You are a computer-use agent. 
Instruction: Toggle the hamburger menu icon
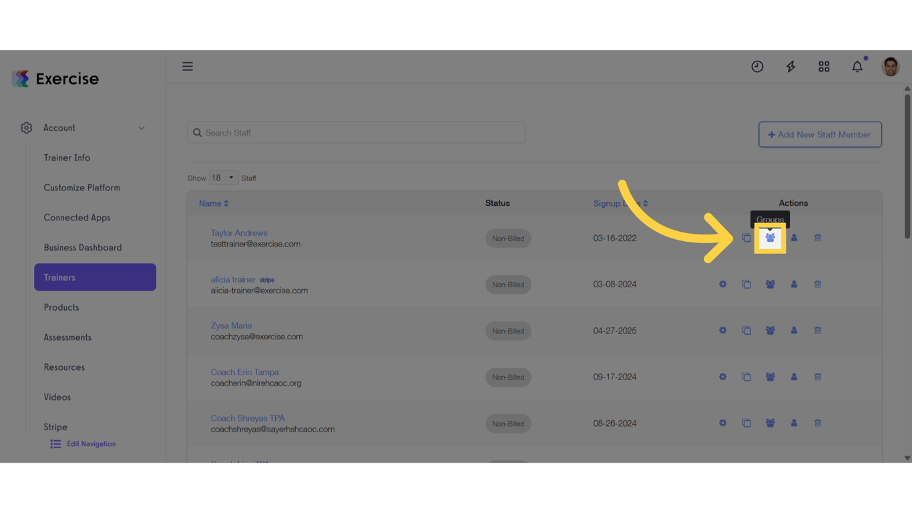188,66
